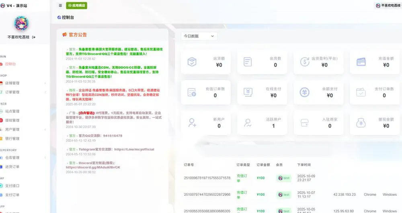402x213 pixels.
Task: Click the 提现管理 sidebar icon
Action: [x=1, y=120]
